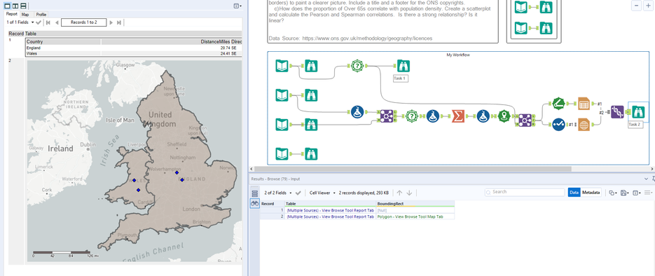Go to last record page
The width and height of the screenshot is (655, 276).
tap(119, 22)
